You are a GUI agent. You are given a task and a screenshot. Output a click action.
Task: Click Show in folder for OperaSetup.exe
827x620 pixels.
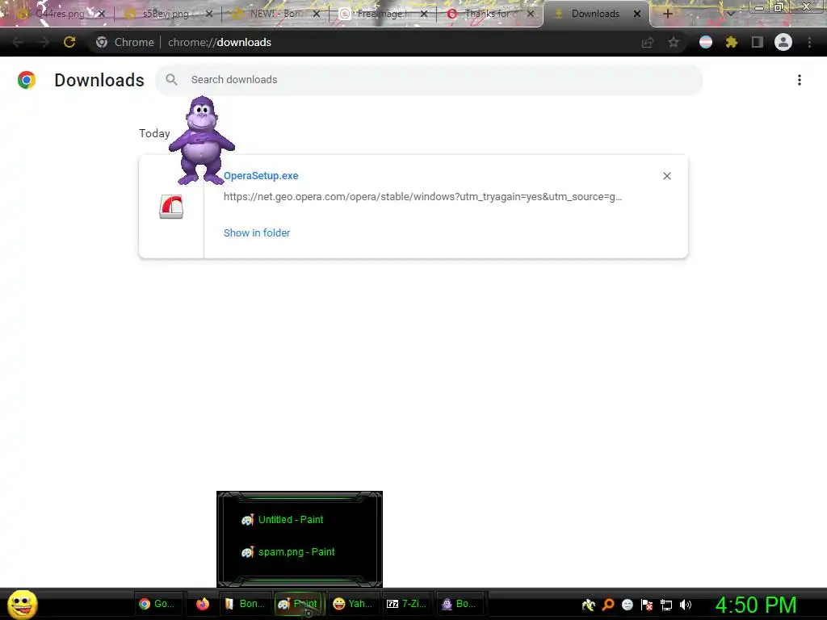click(257, 232)
